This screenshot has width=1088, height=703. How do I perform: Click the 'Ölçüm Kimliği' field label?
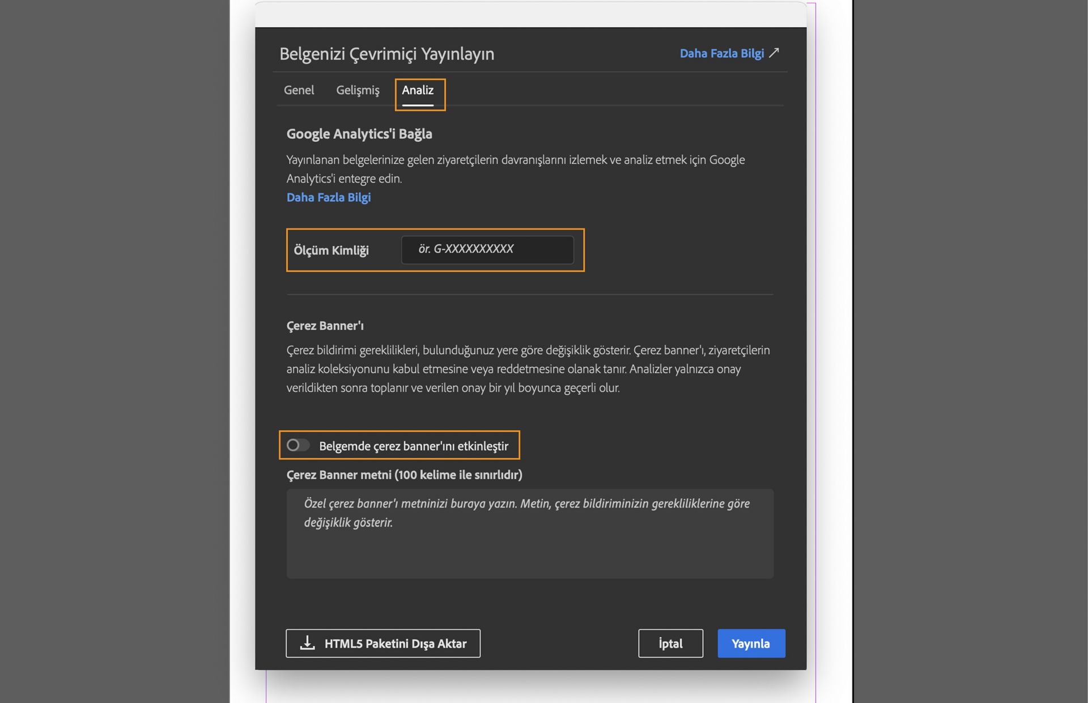[331, 250]
